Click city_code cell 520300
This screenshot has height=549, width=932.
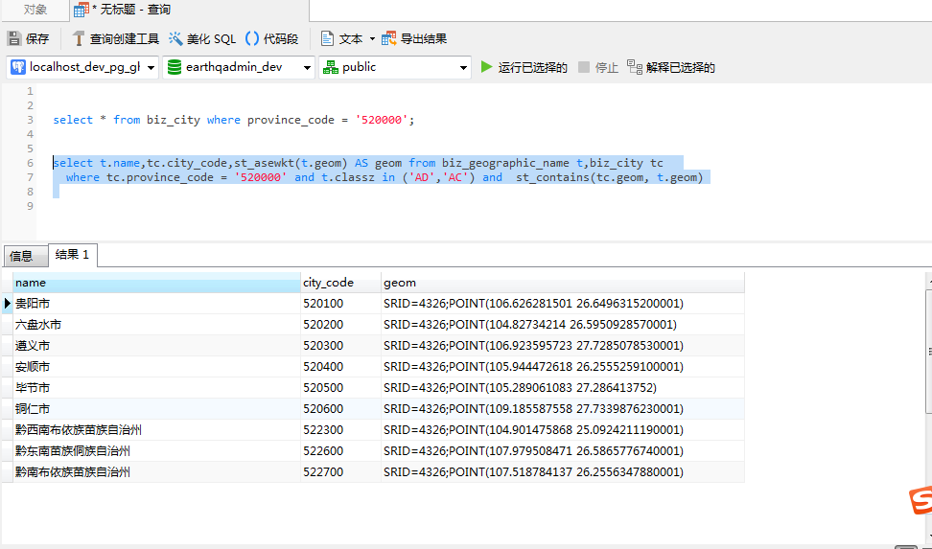[340, 346]
